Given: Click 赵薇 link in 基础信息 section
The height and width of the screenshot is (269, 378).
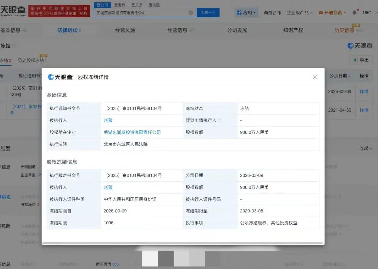Looking at the screenshot, I should point(108,120).
